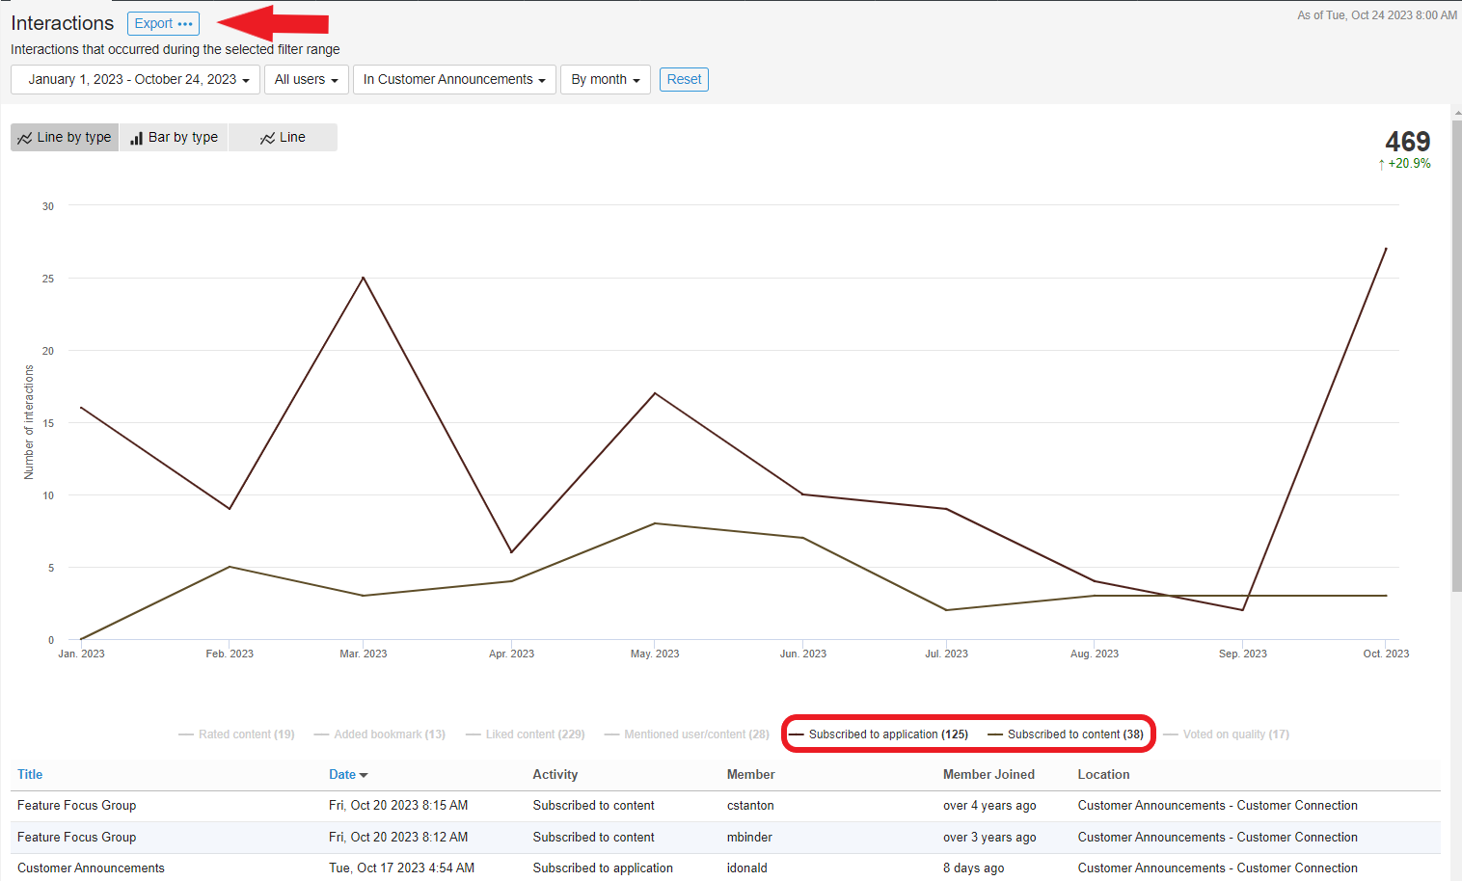Toggle Subscribed to application (125) series

click(x=879, y=734)
